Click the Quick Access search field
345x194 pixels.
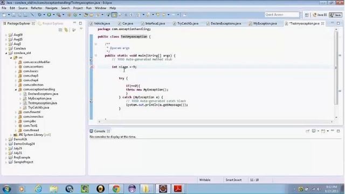click(x=282, y=15)
